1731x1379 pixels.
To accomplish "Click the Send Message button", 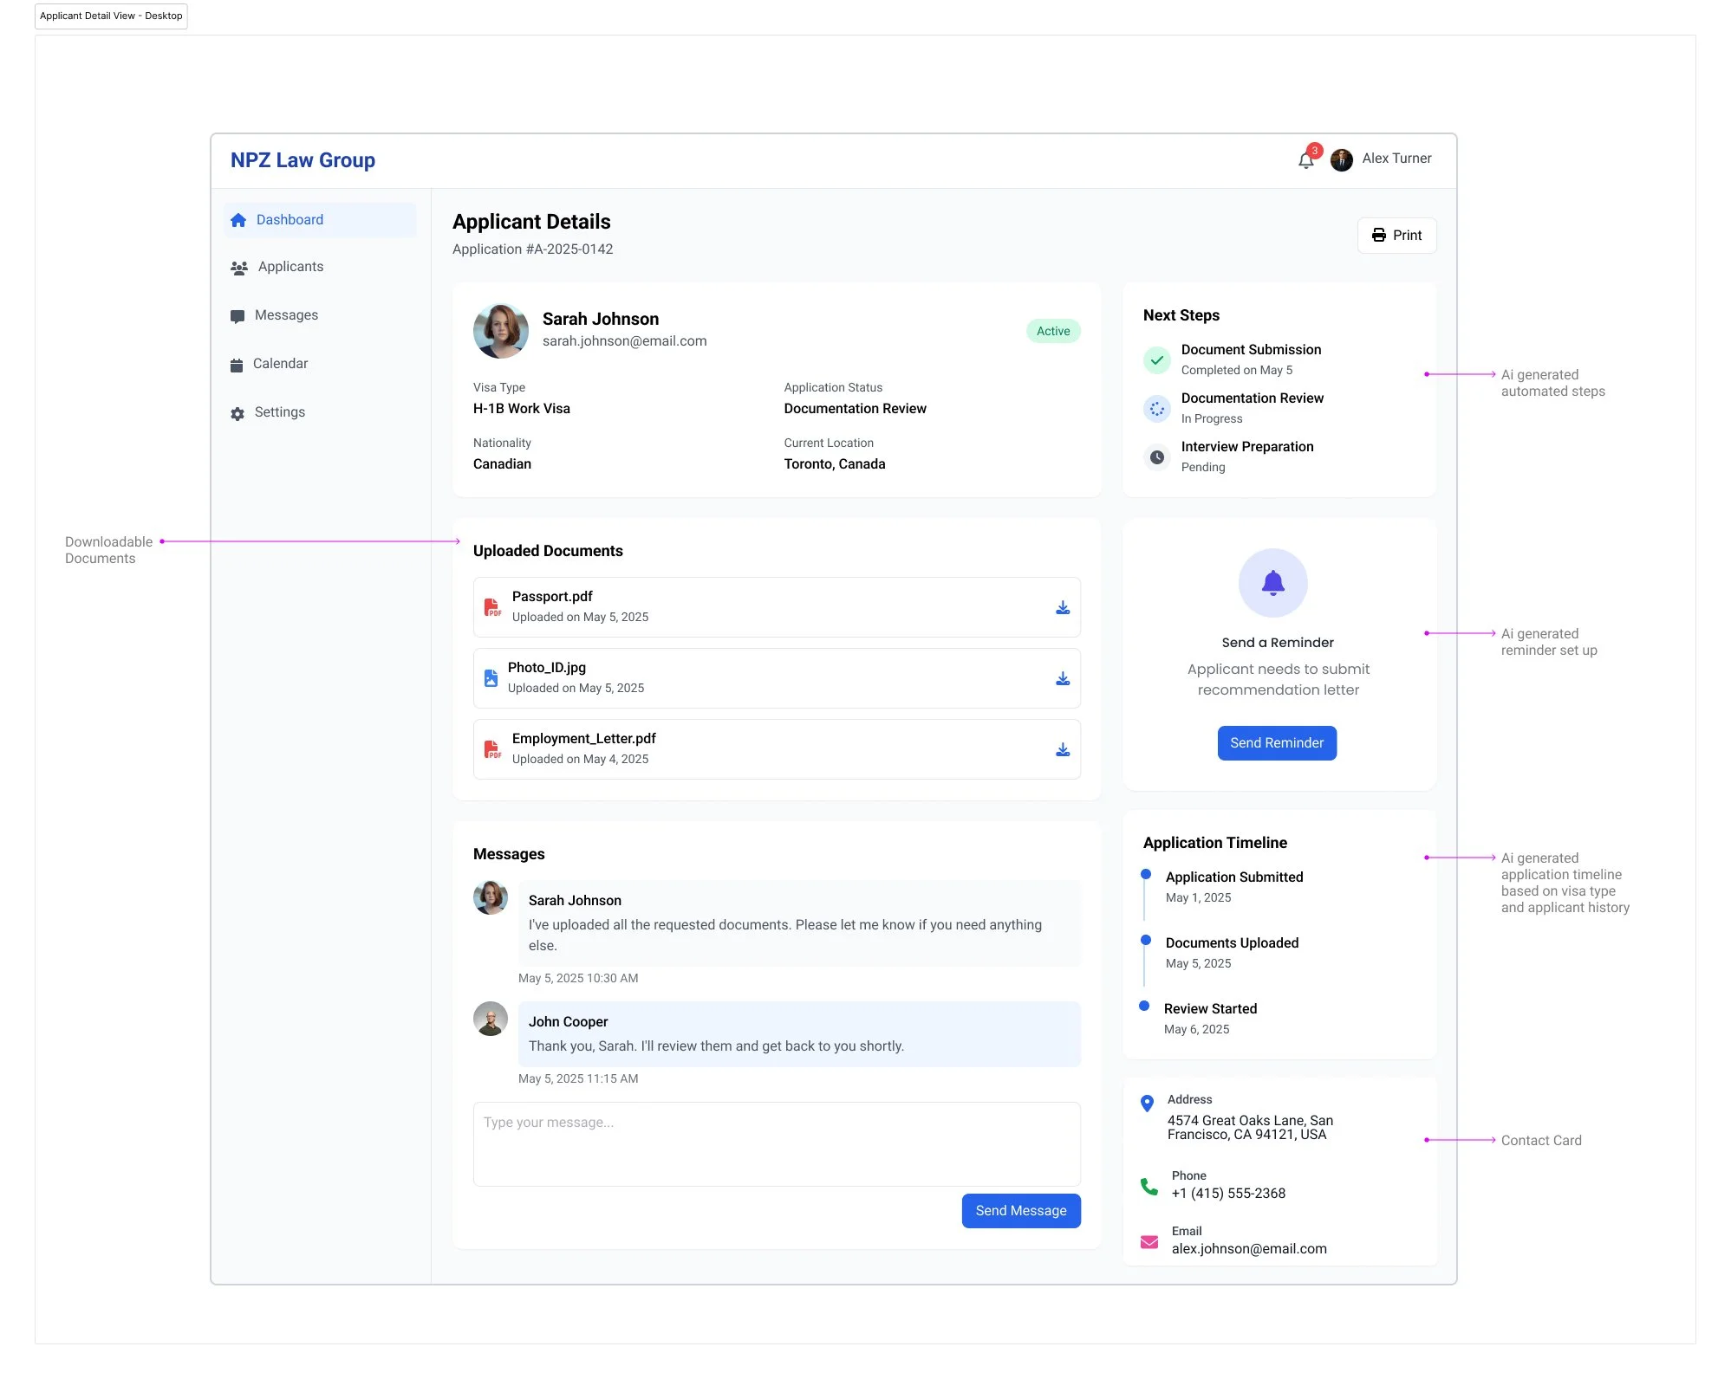I will coord(1020,1211).
